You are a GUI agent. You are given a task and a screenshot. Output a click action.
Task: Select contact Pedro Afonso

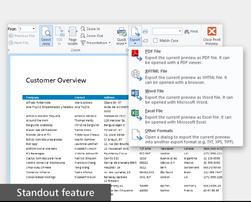pyautogui.click(x=83, y=172)
